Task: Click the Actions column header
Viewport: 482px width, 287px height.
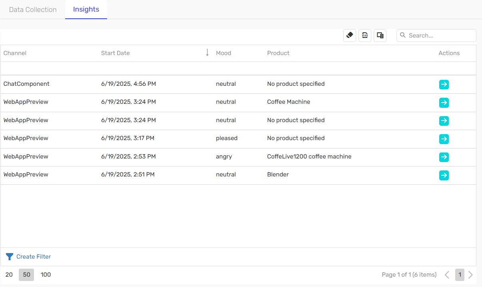Action: click(x=449, y=53)
